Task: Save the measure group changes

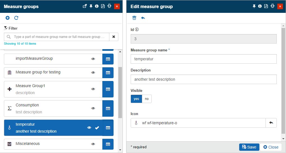Action: pos(249,147)
